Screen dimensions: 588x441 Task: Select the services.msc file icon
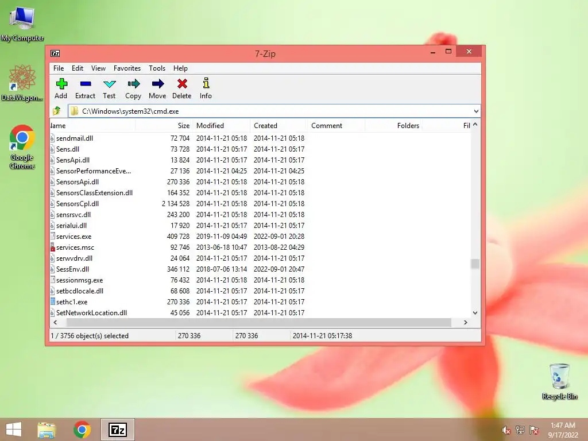point(52,247)
